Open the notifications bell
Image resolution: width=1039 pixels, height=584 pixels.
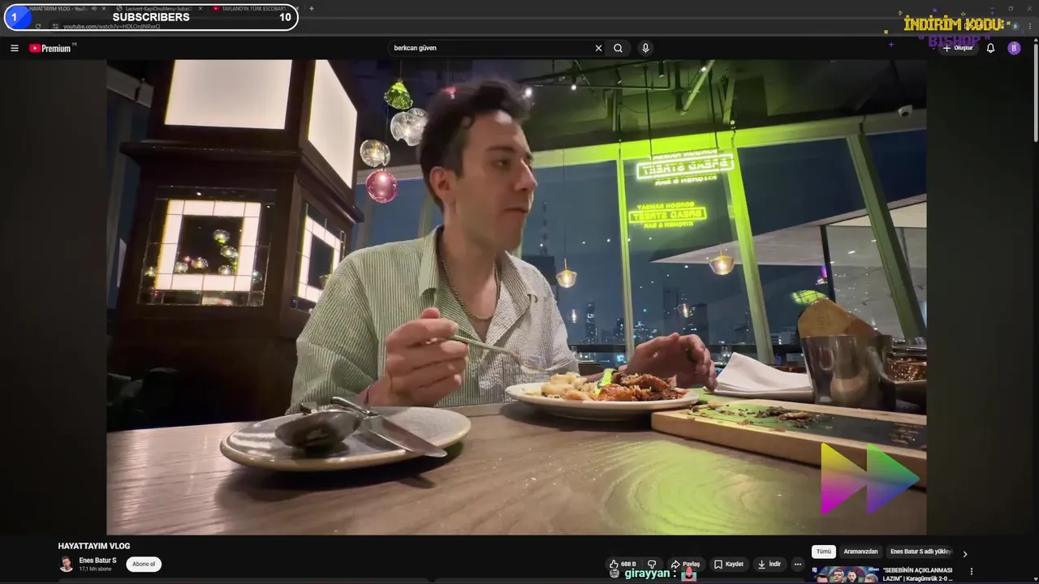click(x=990, y=48)
